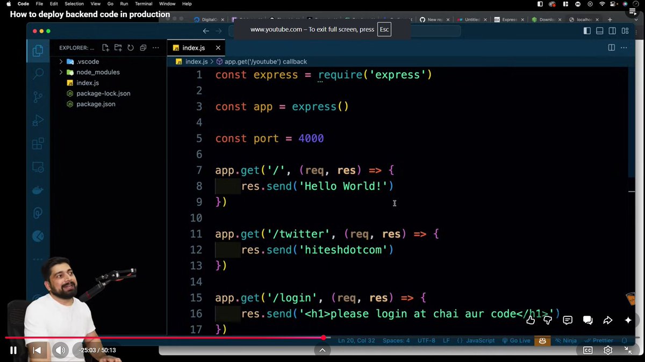The image size is (645, 362).
Task: Click the video progress bar scrubber handle
Action: (x=323, y=337)
